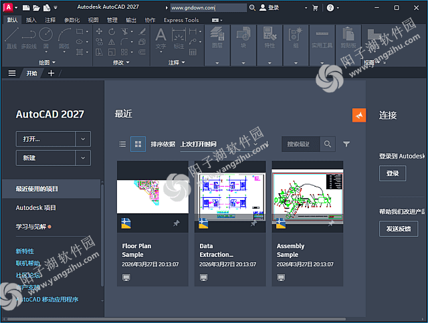Screen dimensions: 428x323
Task: Expand the Help dropdown arrow
Action: pos(338,8)
